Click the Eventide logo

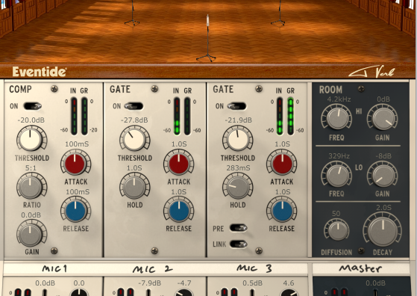click(40, 72)
